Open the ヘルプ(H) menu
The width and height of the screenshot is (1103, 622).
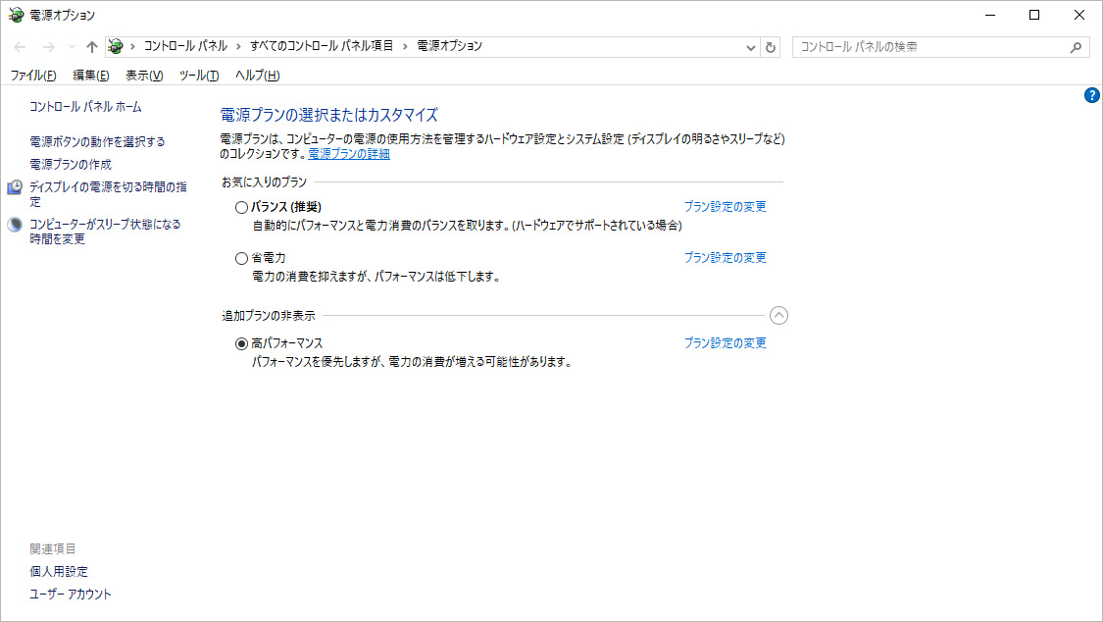[258, 76]
